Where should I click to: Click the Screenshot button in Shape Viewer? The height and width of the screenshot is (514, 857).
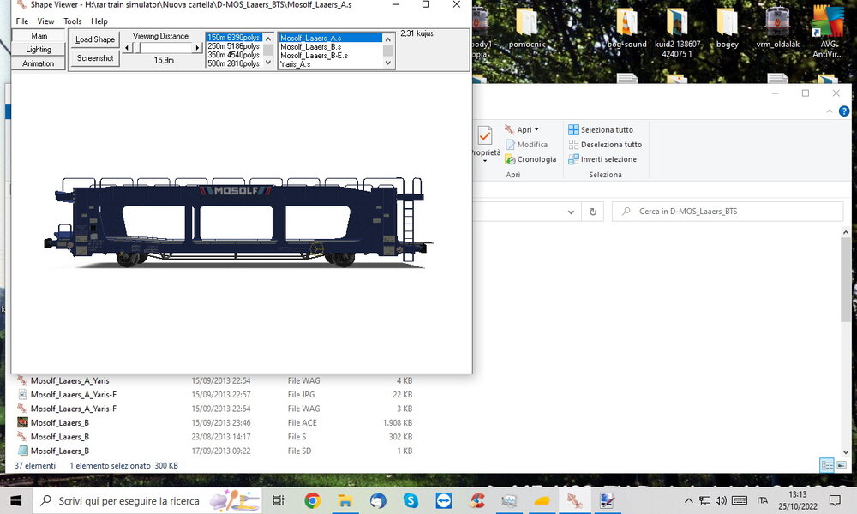pyautogui.click(x=95, y=58)
